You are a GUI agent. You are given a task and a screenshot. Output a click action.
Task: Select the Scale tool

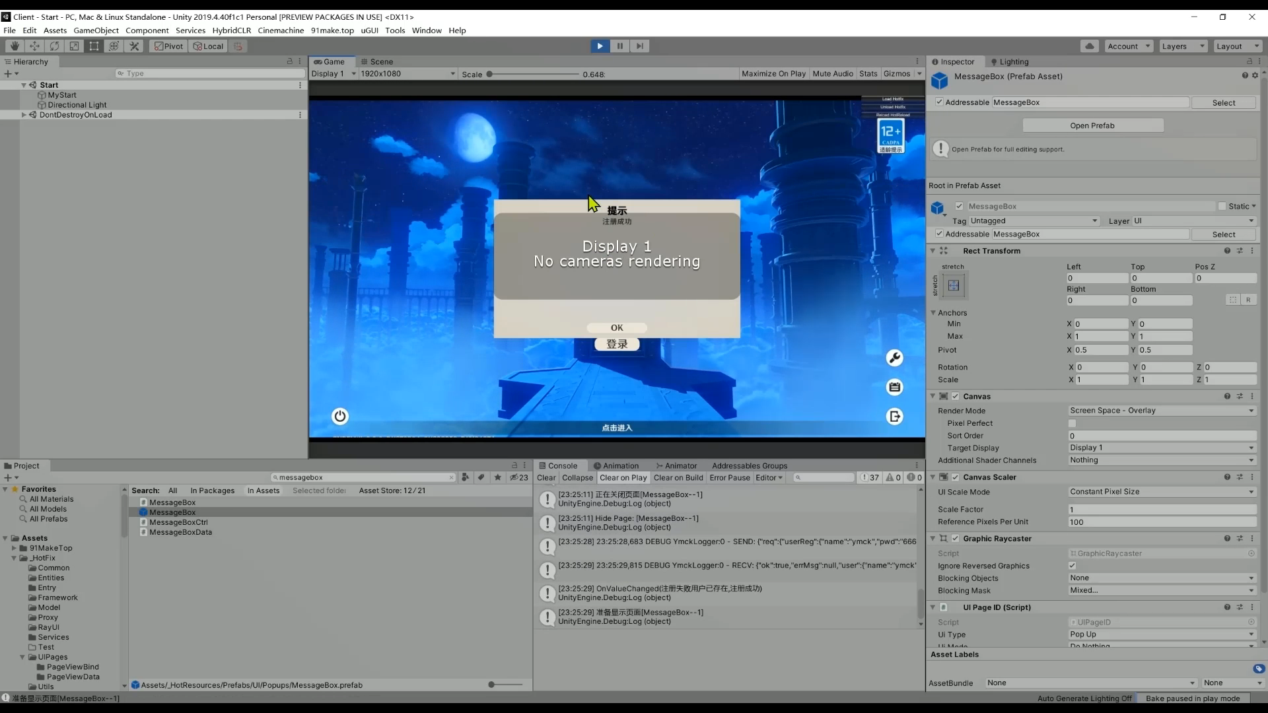[x=74, y=46]
